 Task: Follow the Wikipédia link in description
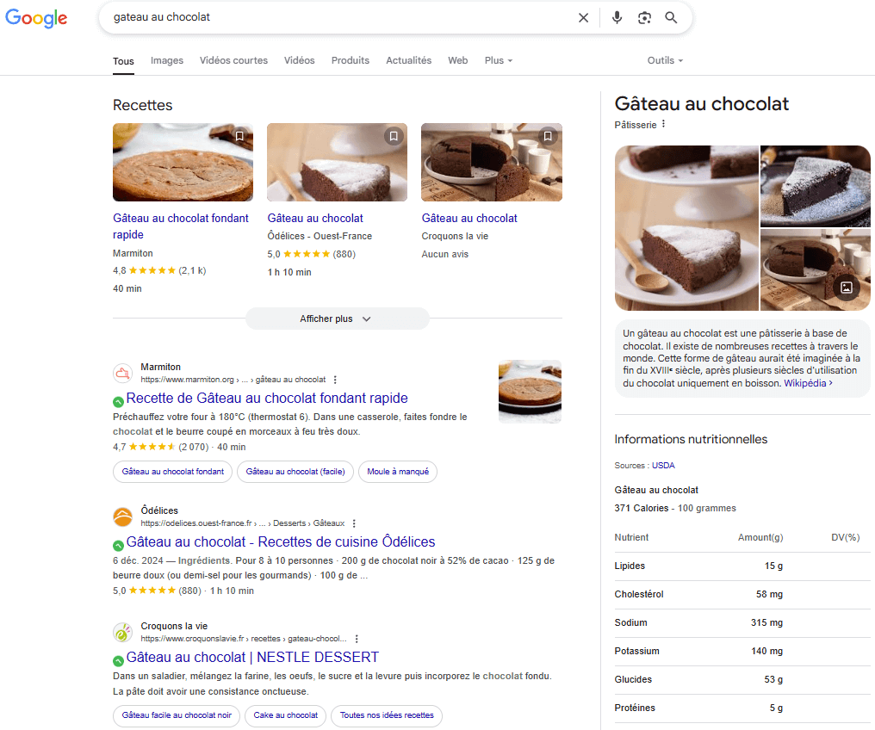click(808, 383)
